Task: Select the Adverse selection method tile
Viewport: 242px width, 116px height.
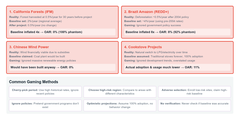Action: pos(194,92)
